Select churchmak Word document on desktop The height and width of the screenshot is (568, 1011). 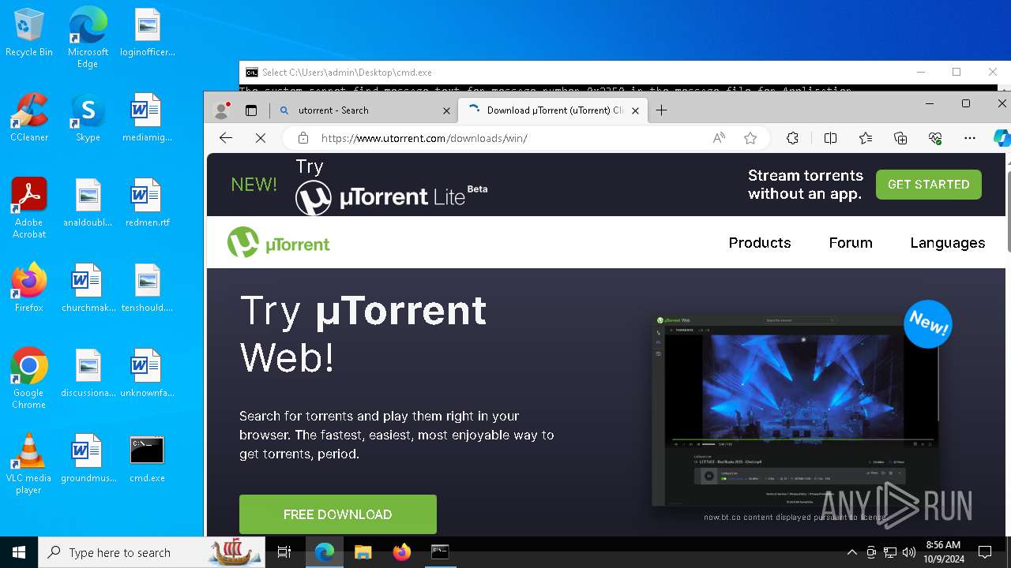pos(88,289)
